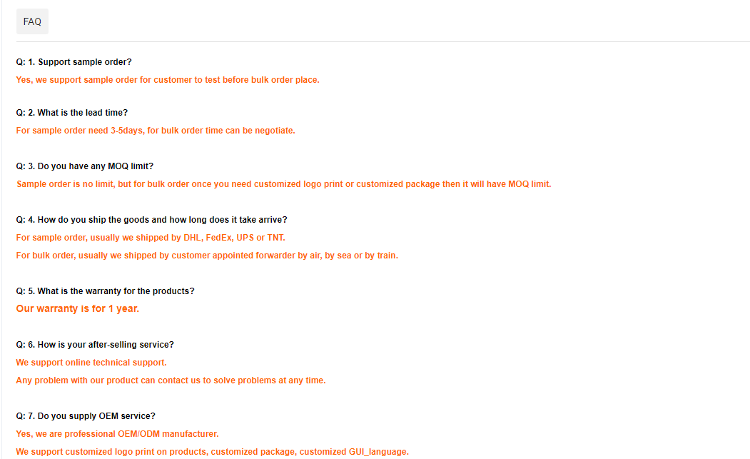Click the customized GUI_language answer line
The width and height of the screenshot is (750, 459).
pyautogui.click(x=213, y=452)
